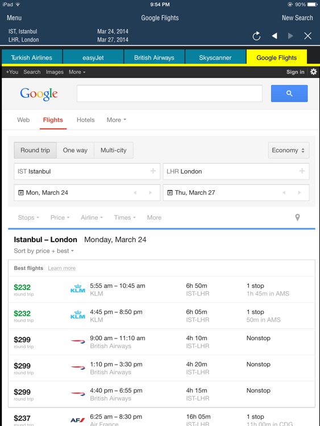Click the British Airways logo on the 1:10 pm flight
The height and width of the screenshot is (426, 320).
78,367
